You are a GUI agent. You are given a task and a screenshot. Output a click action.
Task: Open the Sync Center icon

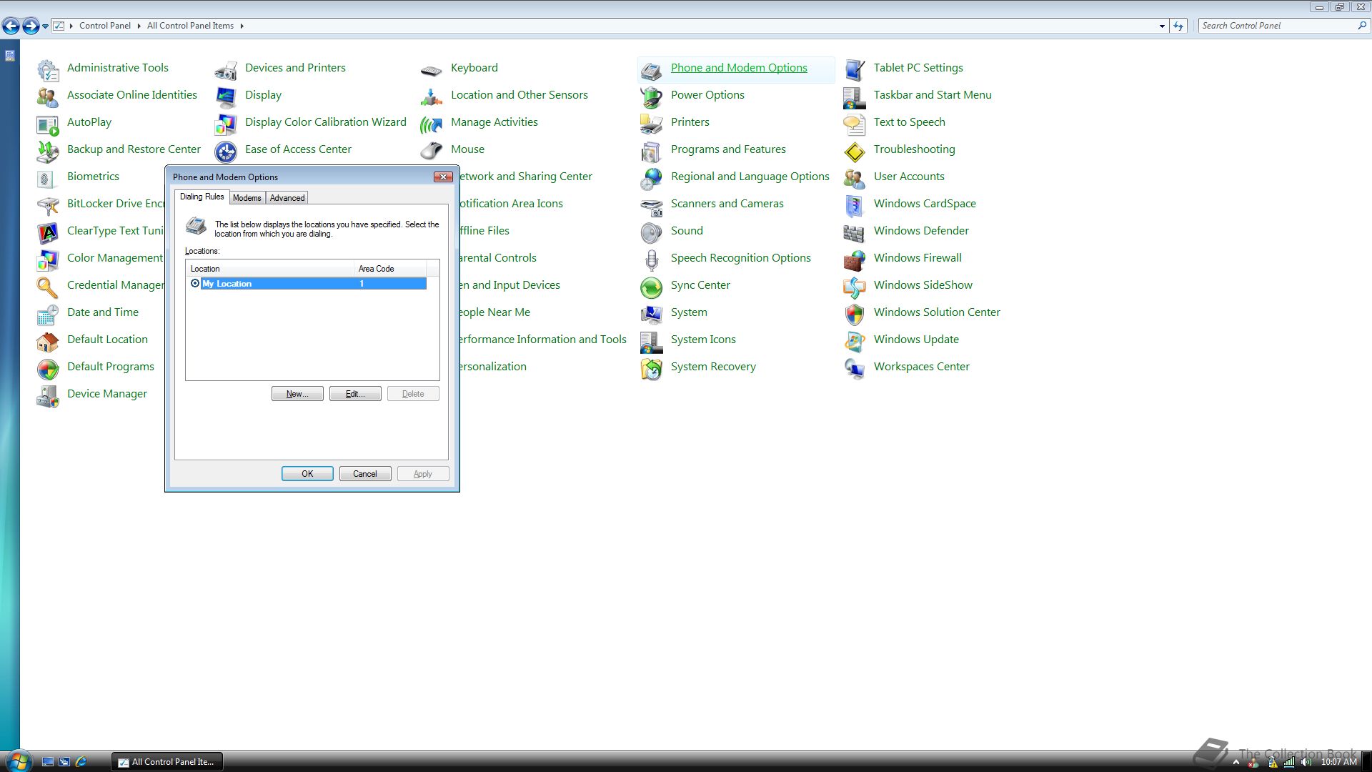click(652, 287)
